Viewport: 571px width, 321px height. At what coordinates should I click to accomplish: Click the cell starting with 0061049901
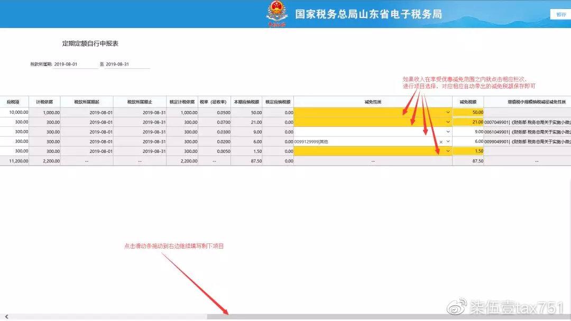[528, 132]
